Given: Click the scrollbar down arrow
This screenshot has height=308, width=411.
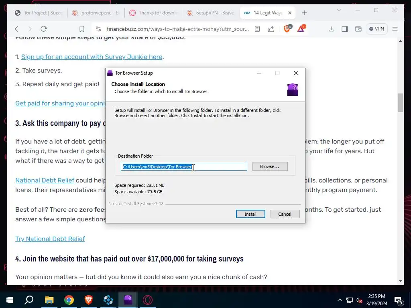Looking at the screenshot, I should pos(400,281).
